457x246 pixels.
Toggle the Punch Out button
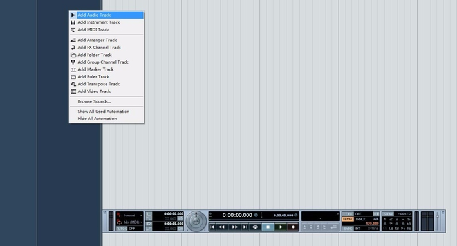(x=149, y=229)
